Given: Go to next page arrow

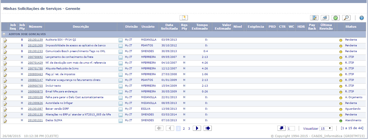Looking at the screenshot, I should [x=197, y=128].
